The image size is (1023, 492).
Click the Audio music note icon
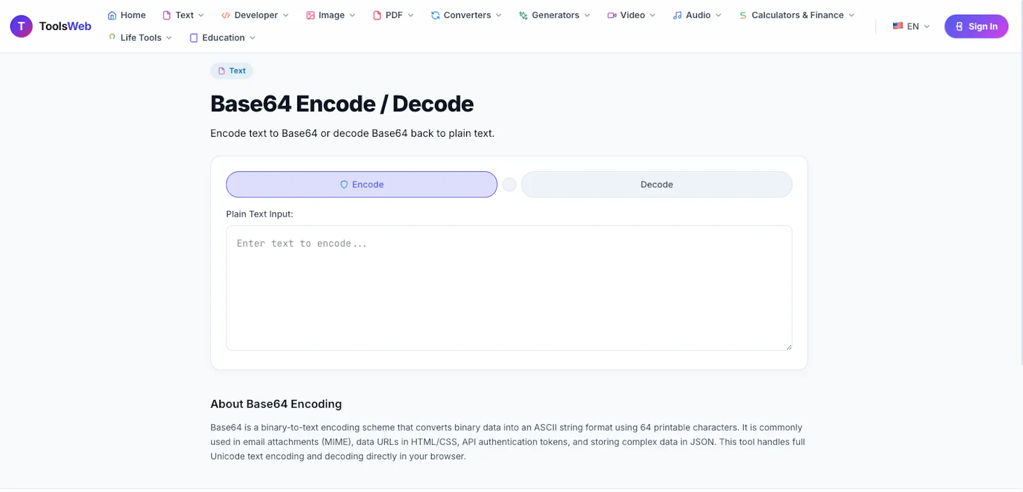tap(678, 15)
